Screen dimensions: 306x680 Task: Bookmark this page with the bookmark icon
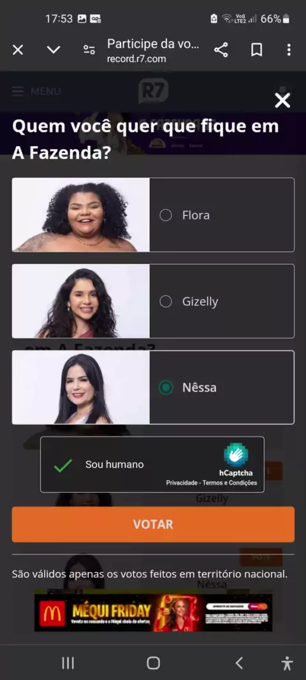point(256,50)
